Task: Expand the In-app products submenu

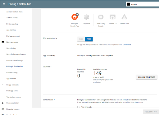Action: [3, 85]
